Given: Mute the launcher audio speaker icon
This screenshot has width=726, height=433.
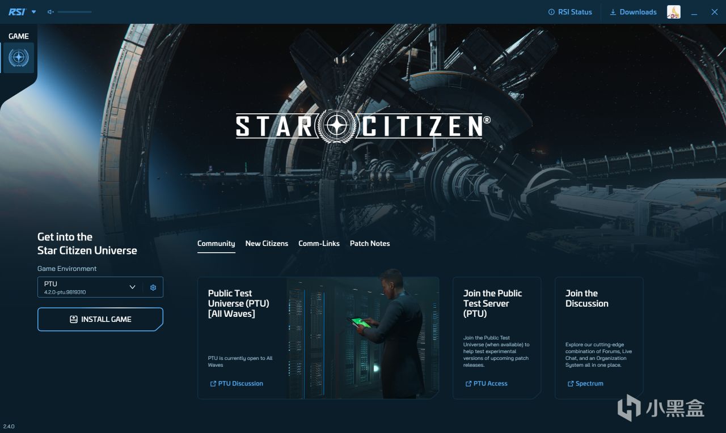Looking at the screenshot, I should point(50,12).
